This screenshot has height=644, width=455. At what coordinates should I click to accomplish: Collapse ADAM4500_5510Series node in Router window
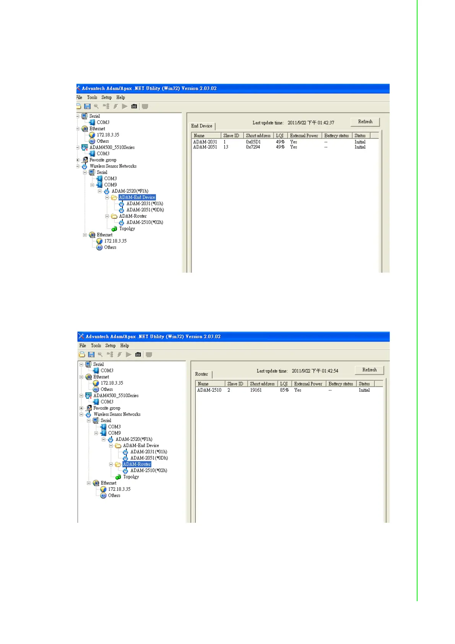point(81,395)
